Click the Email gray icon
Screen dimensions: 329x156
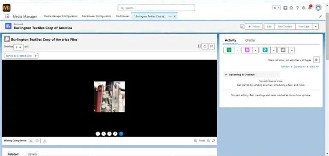click(283, 50)
